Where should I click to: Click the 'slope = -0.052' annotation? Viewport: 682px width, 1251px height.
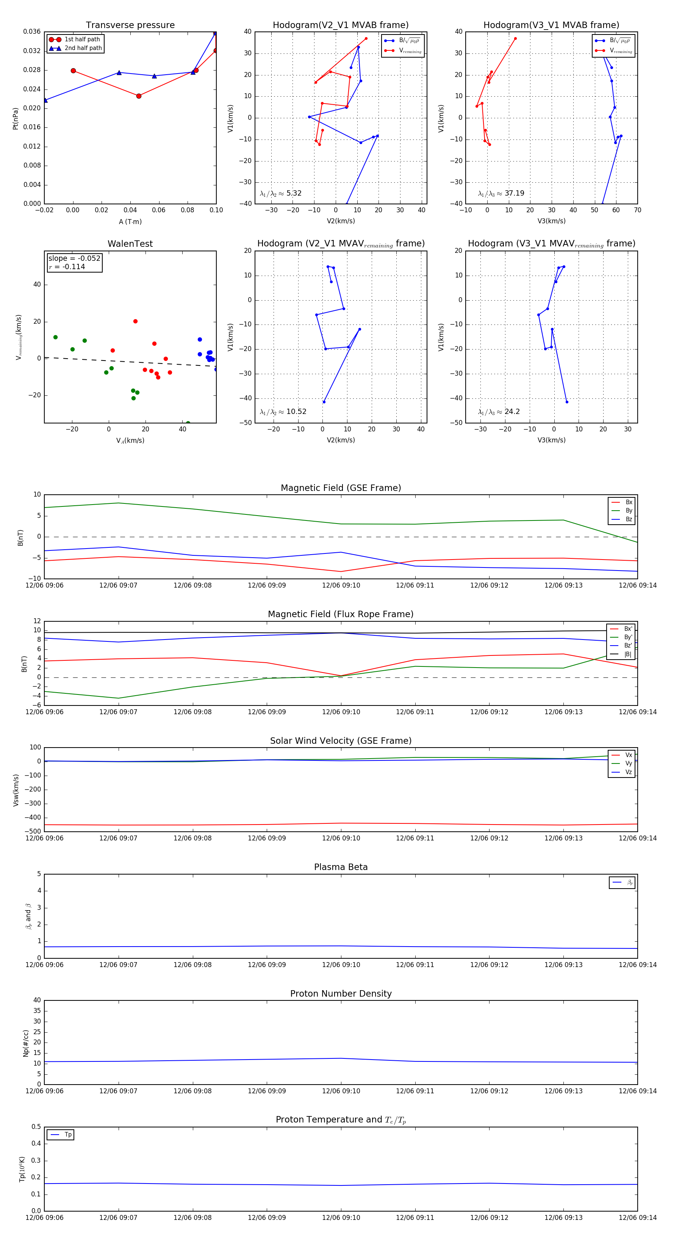pyautogui.click(x=74, y=259)
